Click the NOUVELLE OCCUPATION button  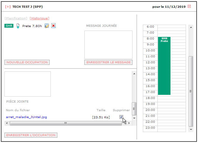[x=27, y=62]
